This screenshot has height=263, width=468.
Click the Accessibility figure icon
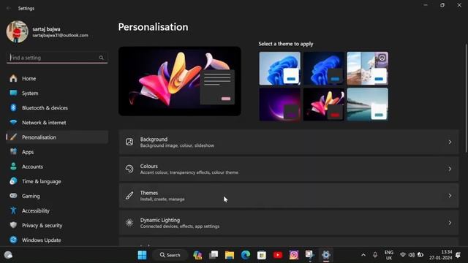coord(13,210)
